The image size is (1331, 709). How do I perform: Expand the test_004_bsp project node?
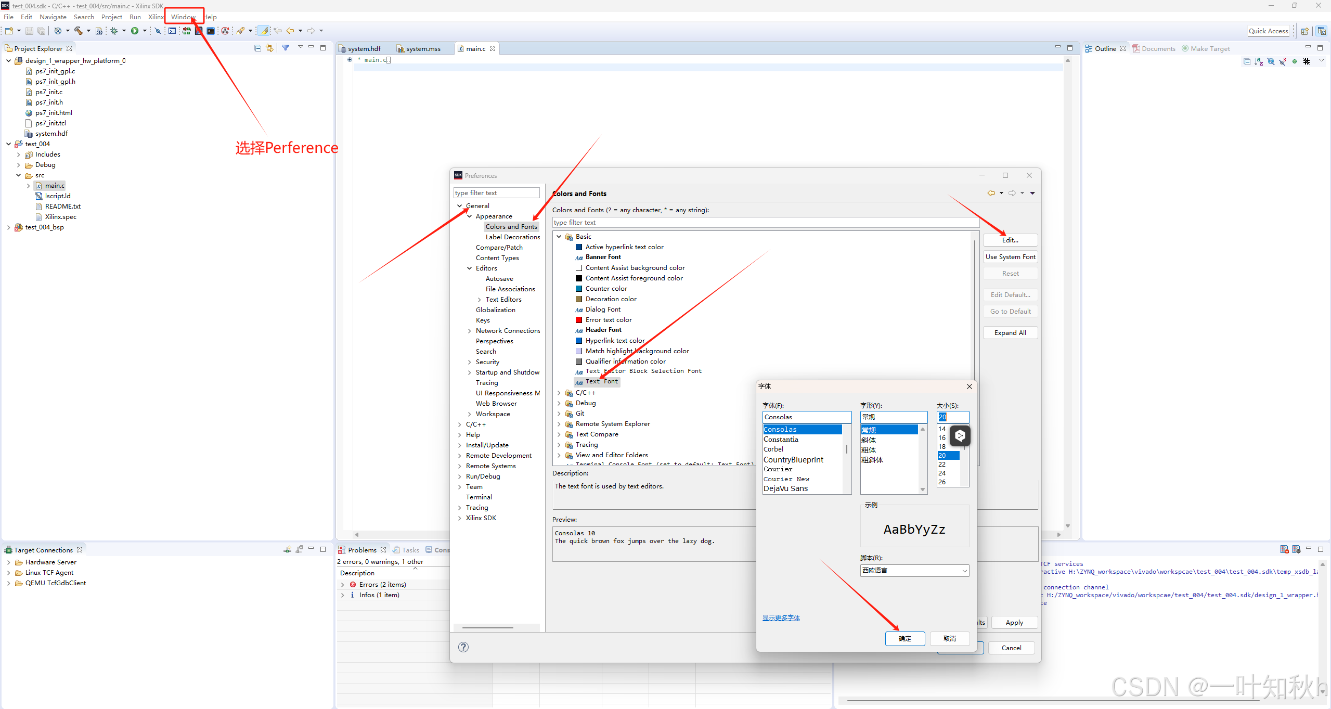pyautogui.click(x=8, y=227)
